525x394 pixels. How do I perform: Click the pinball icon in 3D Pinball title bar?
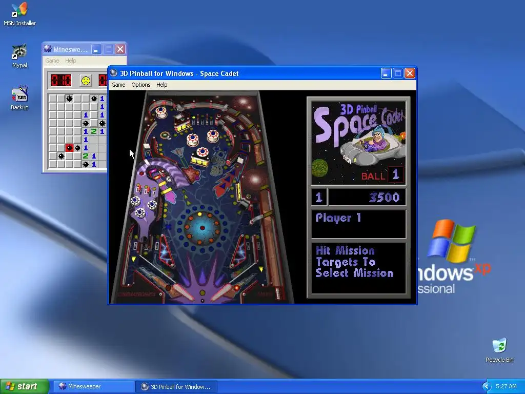(114, 73)
